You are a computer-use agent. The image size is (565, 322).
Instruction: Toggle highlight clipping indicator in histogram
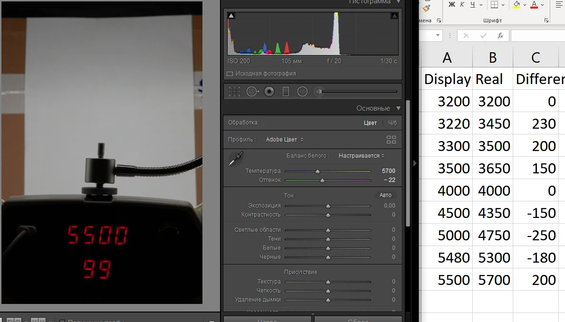[x=394, y=16]
